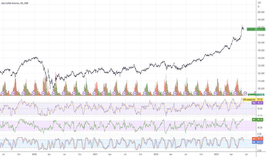
Task: Click the Live Cattle Futures, 1D, CME title
Action: click(15, 3)
